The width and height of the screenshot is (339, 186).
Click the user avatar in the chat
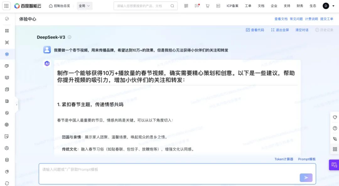pyautogui.click(x=47, y=50)
